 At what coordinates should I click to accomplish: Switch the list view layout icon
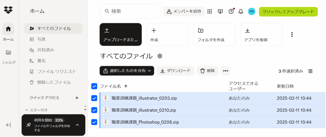310,71
